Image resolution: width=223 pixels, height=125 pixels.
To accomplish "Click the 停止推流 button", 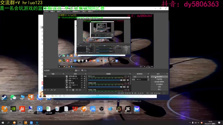I will coord(159,77).
